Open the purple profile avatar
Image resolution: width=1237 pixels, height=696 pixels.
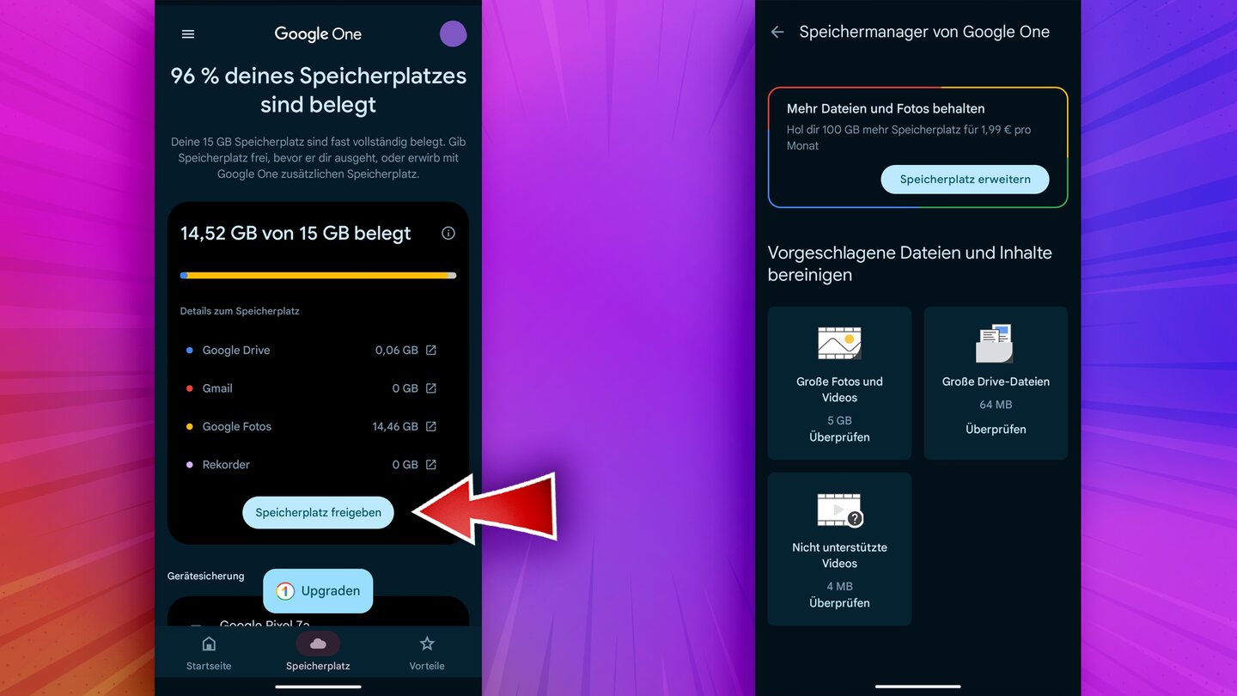(x=453, y=34)
